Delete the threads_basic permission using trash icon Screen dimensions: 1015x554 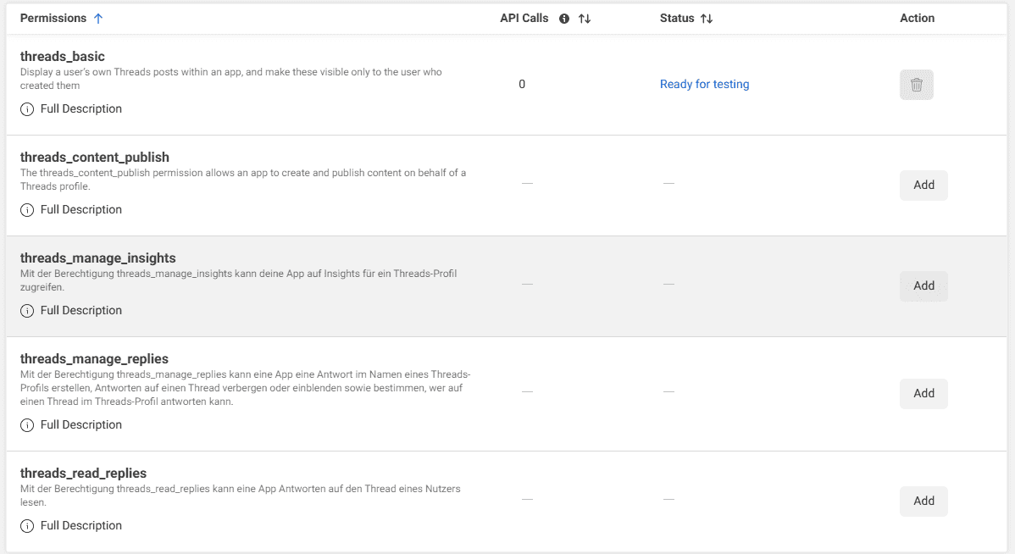tap(916, 84)
